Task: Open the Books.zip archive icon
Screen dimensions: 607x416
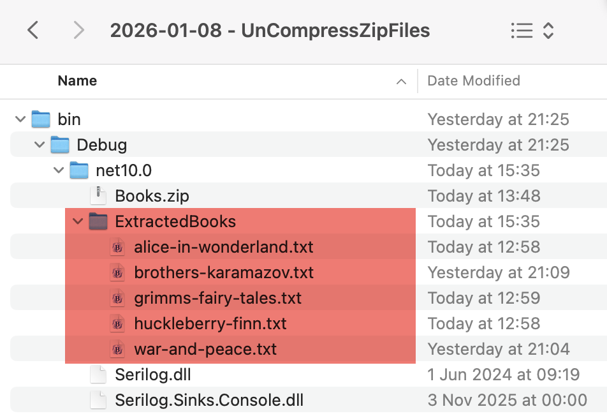Action: click(x=98, y=195)
